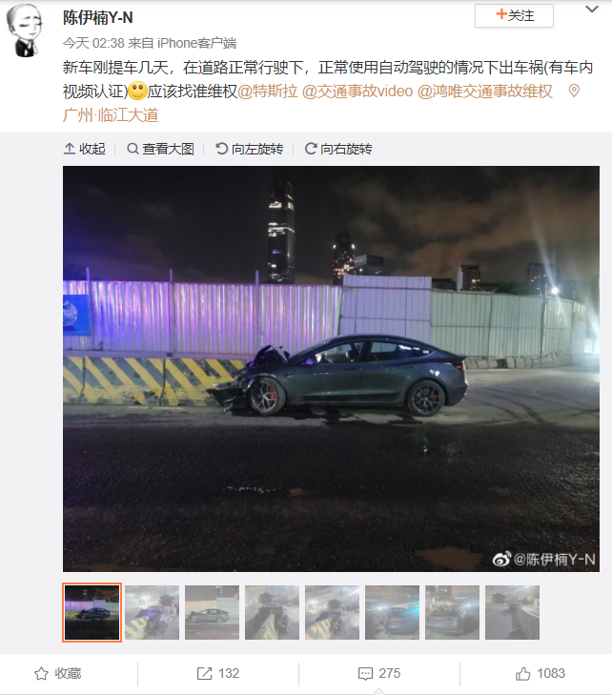The image size is (612, 695).
Task: Like the post with the thumbs-up icon
Action: click(x=523, y=674)
